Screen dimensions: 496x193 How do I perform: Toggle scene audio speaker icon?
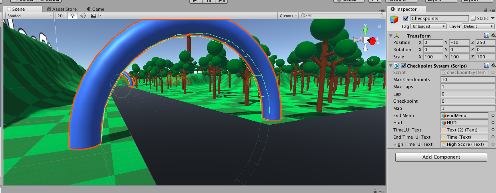(x=83, y=16)
